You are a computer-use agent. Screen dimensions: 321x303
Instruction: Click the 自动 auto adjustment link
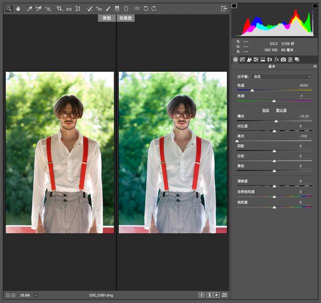(x=265, y=110)
